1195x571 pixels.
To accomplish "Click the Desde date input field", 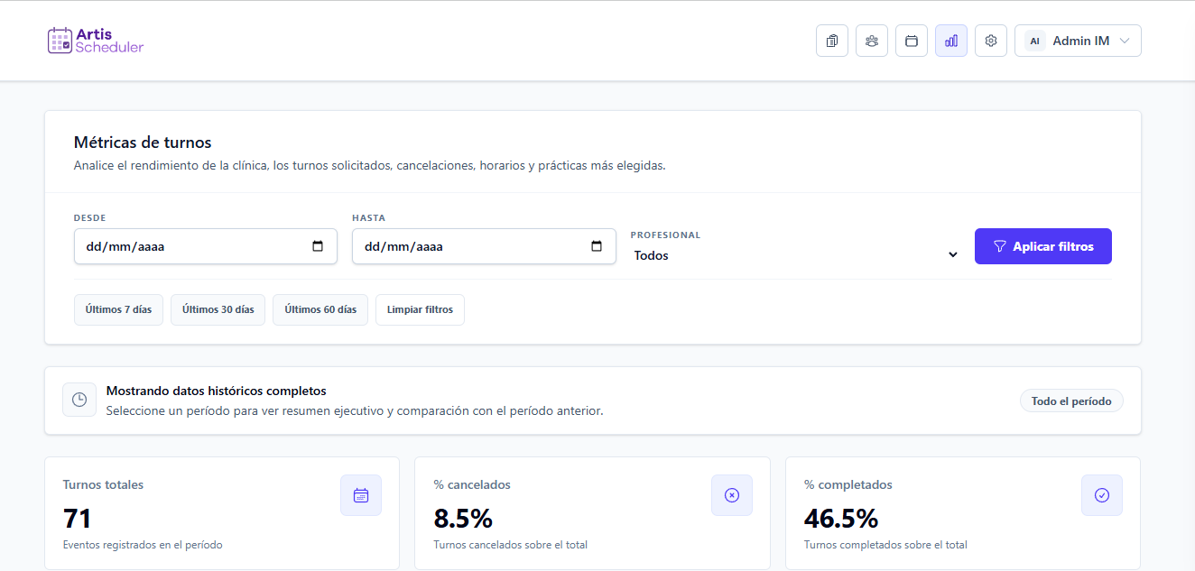I will (x=206, y=246).
